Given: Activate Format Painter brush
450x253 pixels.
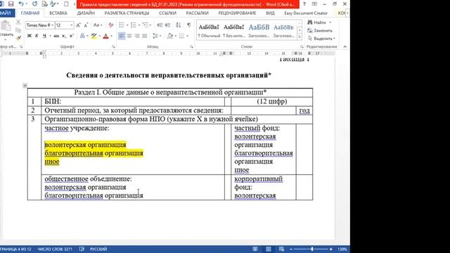Looking at the screenshot, I should pos(18,37).
